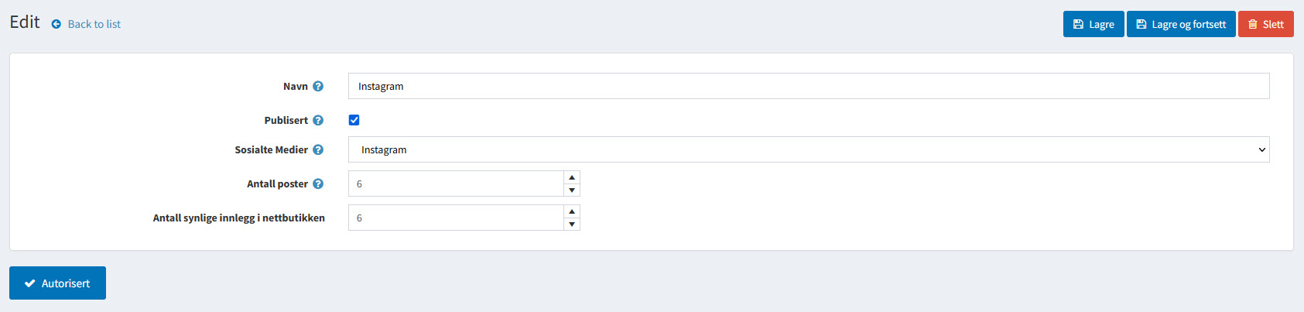Click the help icon beside Publisert
The image size is (1304, 312).
318,121
